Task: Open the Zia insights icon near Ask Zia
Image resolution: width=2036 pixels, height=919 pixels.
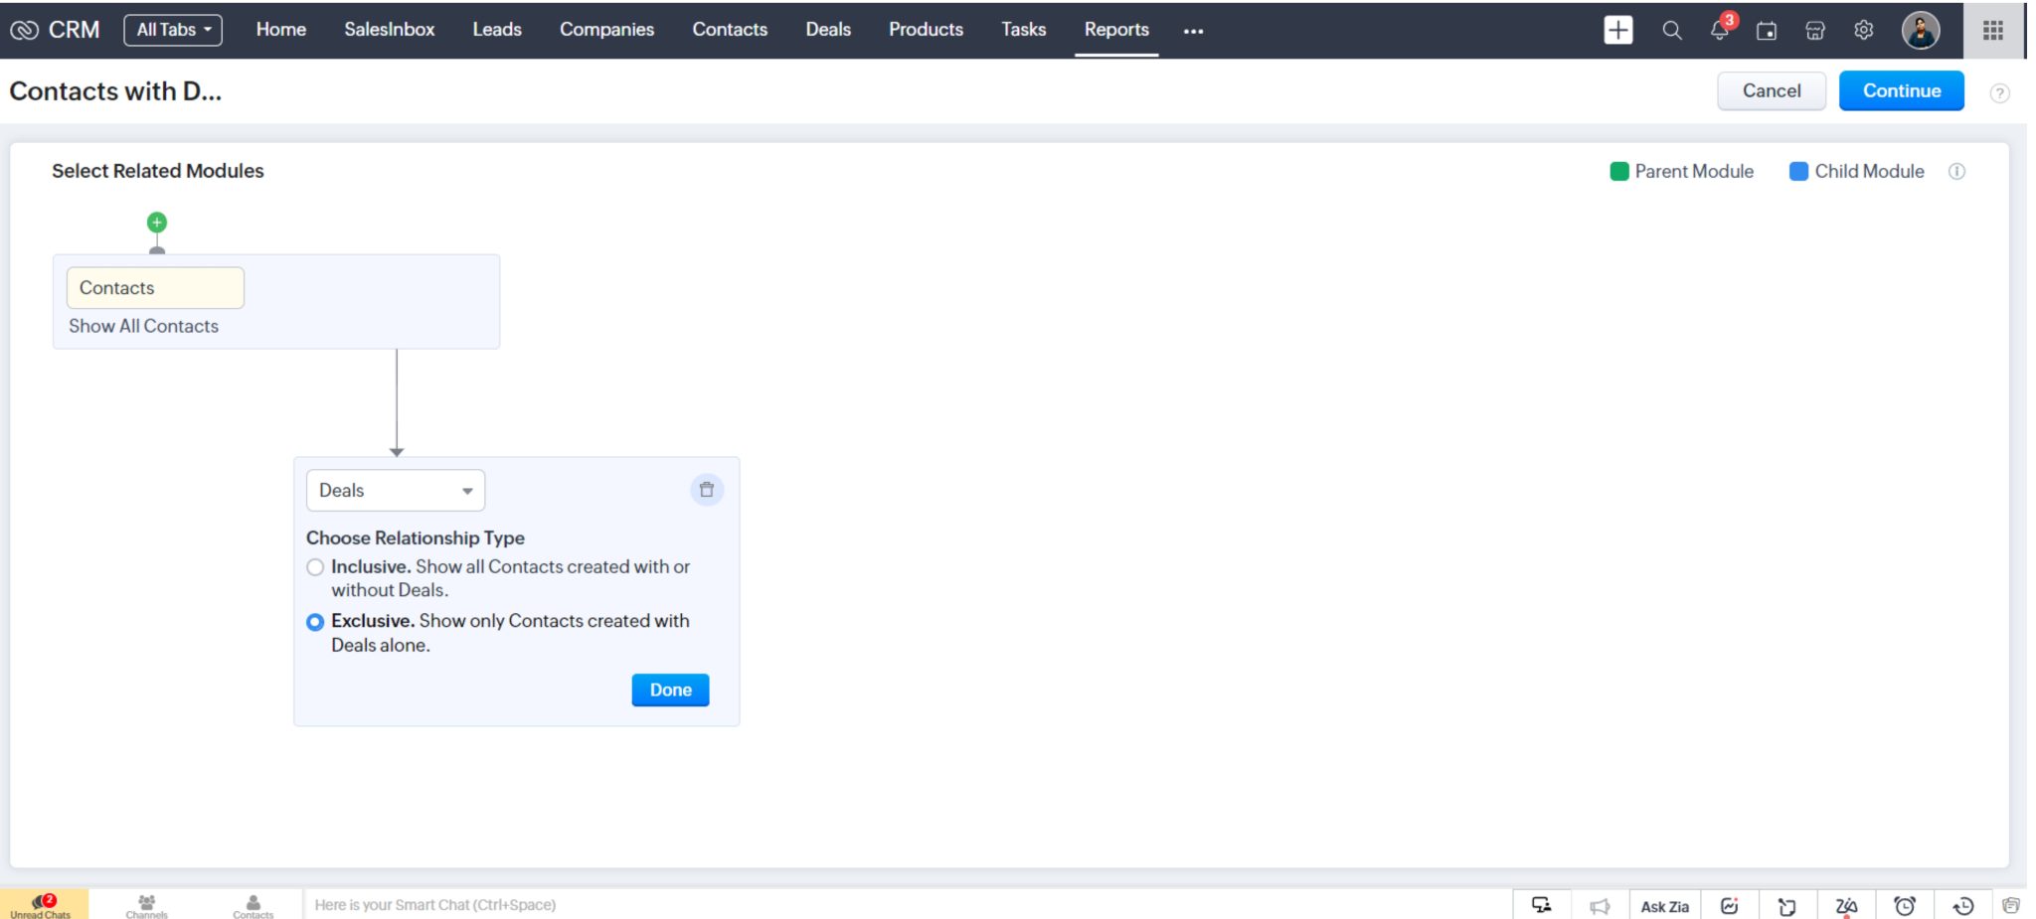Action: coord(1730,905)
